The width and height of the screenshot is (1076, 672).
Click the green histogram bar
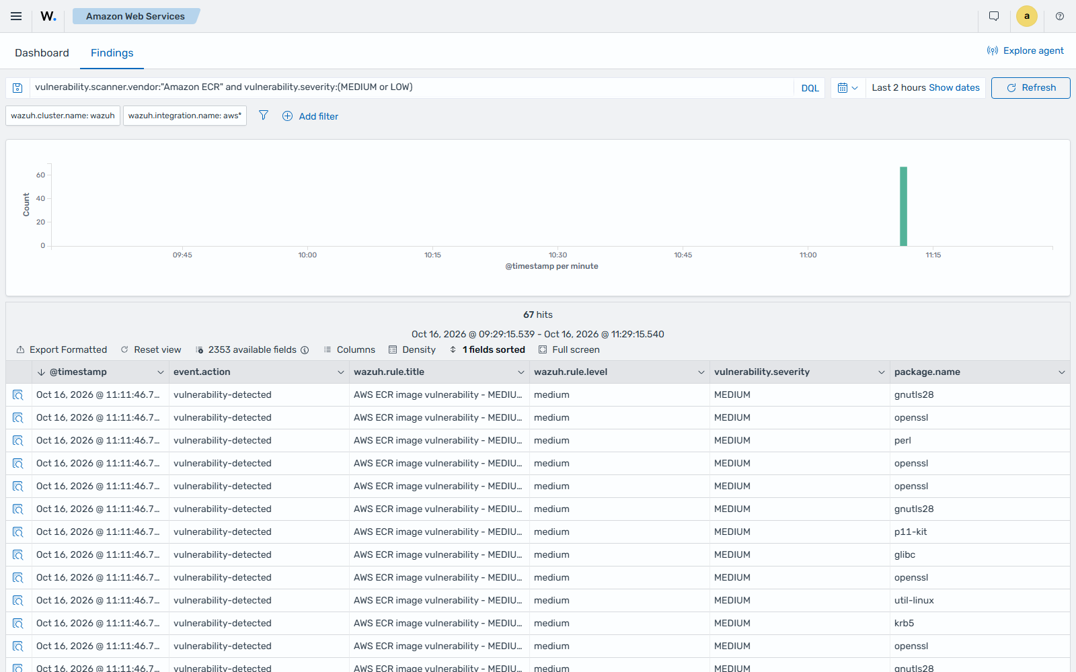click(904, 206)
